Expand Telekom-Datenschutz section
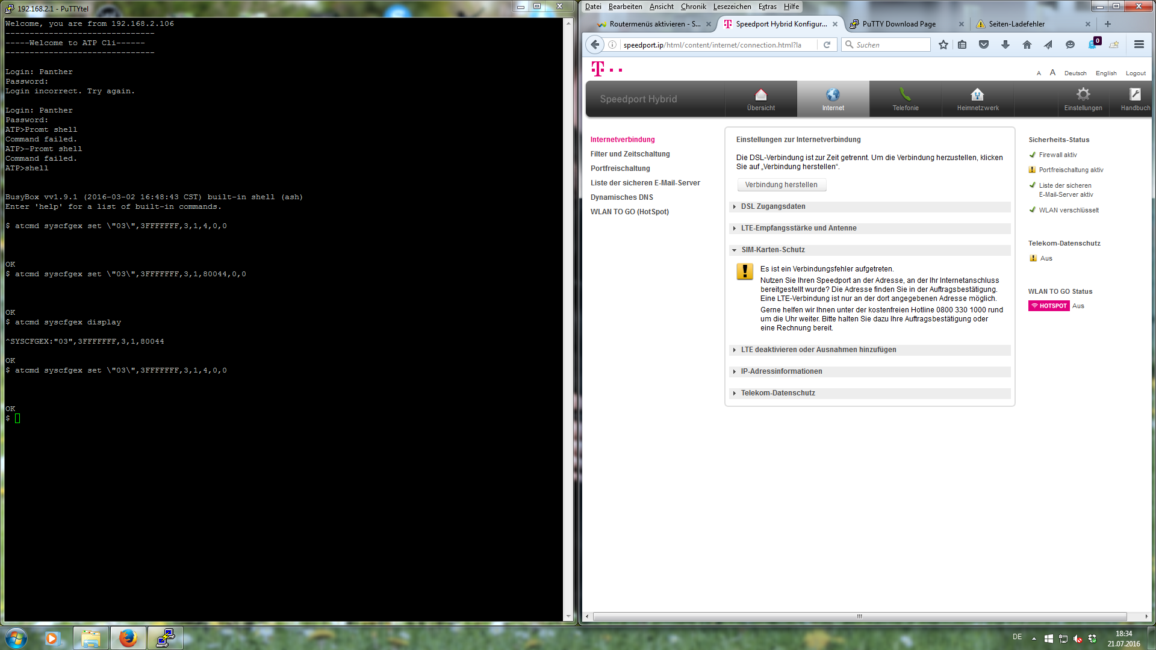Image resolution: width=1156 pixels, height=650 pixels. [869, 393]
